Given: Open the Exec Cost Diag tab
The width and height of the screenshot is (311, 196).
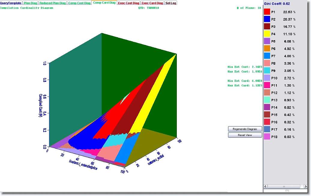Looking at the screenshot, I should (x=128, y=3).
